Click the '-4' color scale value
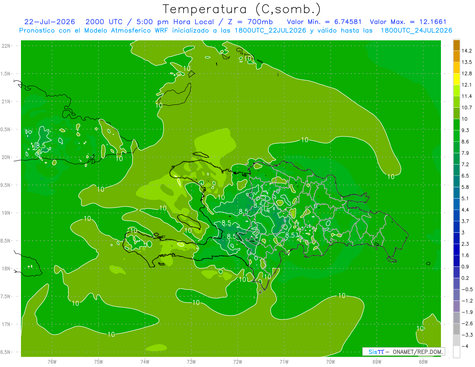The width and height of the screenshot is (475, 367). coord(465,346)
